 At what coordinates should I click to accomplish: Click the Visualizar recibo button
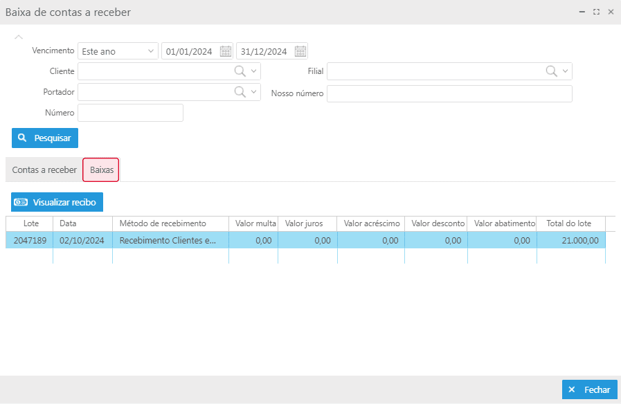[x=57, y=202]
